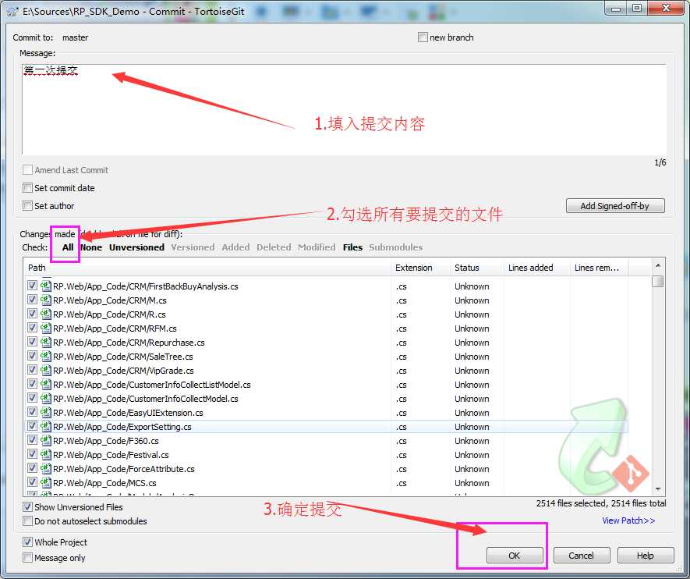This screenshot has width=690, height=579.
Task: Click the R.cs file icon
Action: click(x=46, y=314)
